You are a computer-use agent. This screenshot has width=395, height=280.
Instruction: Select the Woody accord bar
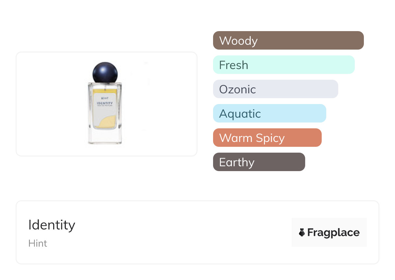(x=288, y=41)
